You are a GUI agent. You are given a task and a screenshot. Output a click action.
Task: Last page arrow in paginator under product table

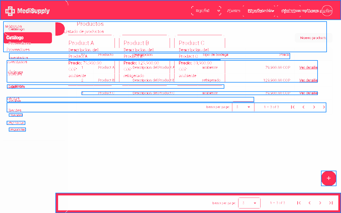324,107
